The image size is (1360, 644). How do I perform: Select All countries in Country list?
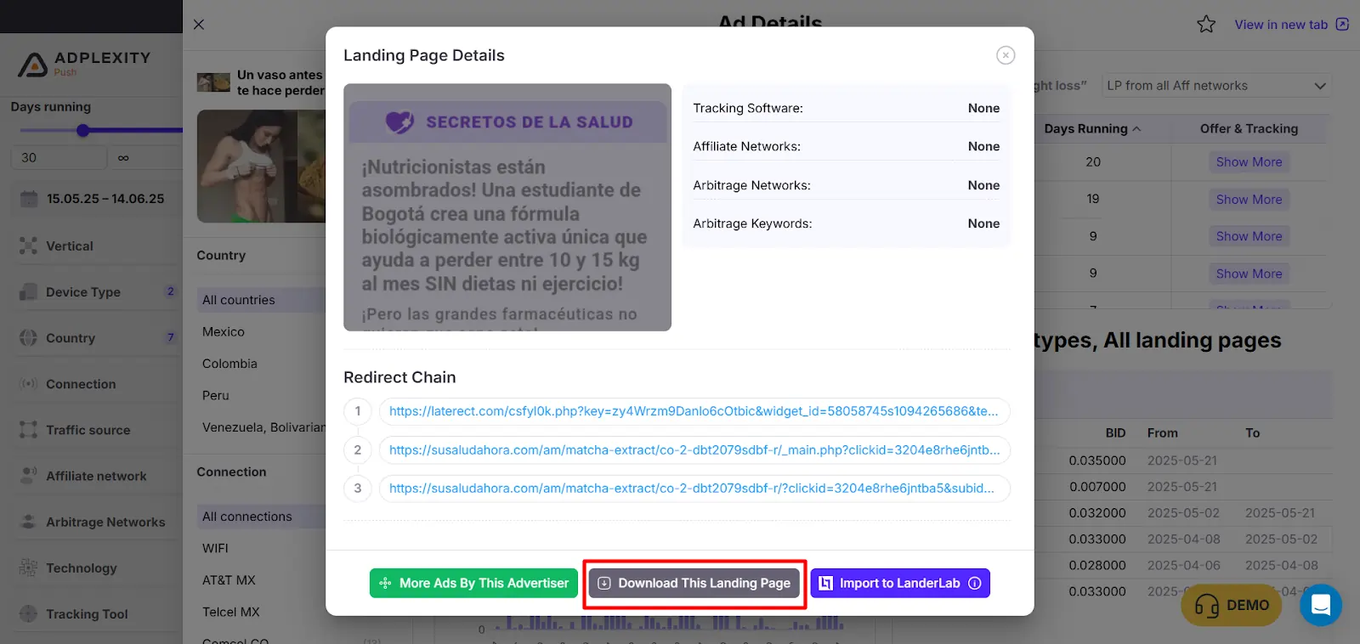(x=260, y=300)
